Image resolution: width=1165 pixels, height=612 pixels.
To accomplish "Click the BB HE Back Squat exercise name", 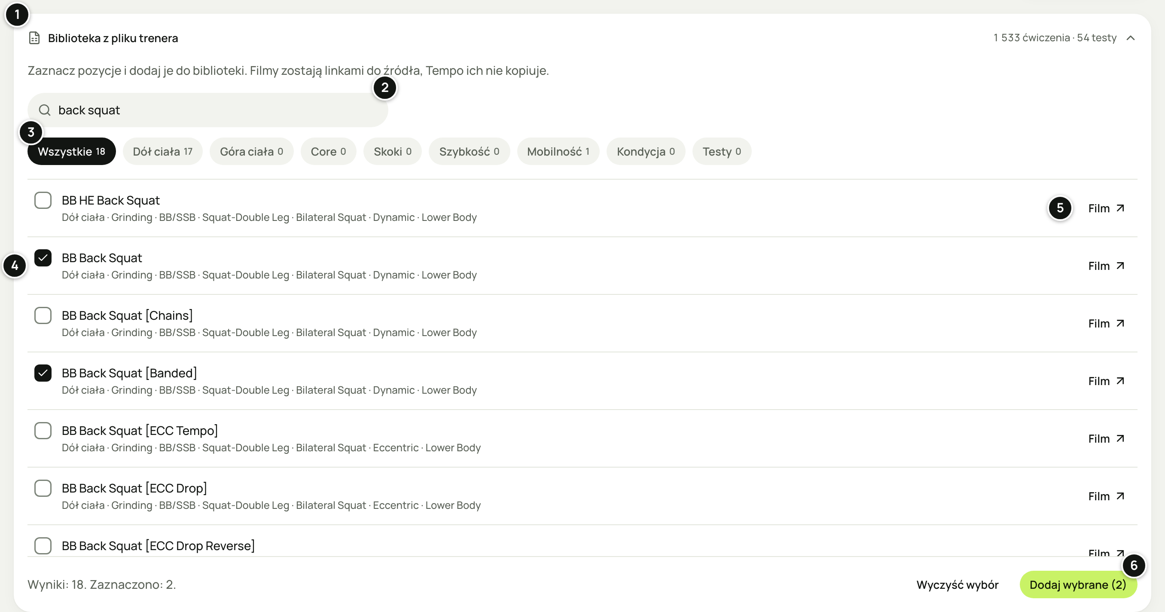I will pyautogui.click(x=111, y=200).
